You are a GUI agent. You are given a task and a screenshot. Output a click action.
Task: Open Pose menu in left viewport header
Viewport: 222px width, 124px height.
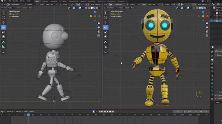30,8
